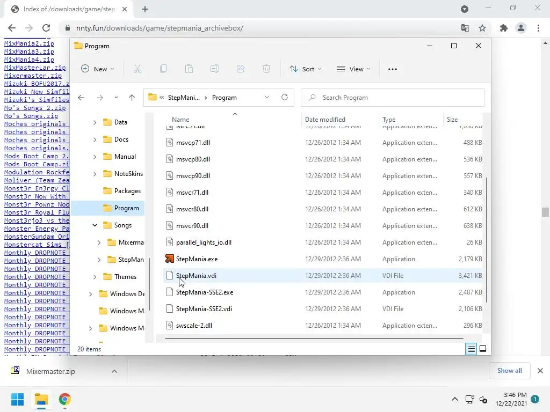This screenshot has height=412, width=550.
Task: Switch to large thumbnails view icon
Action: [483, 349]
